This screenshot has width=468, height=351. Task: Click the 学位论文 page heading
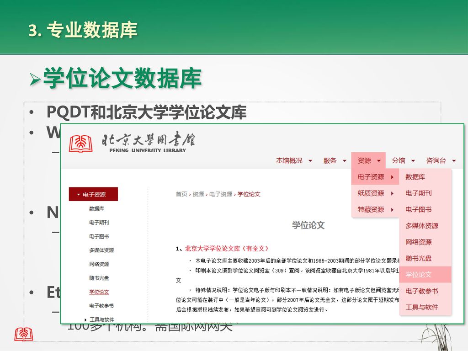[x=308, y=225]
